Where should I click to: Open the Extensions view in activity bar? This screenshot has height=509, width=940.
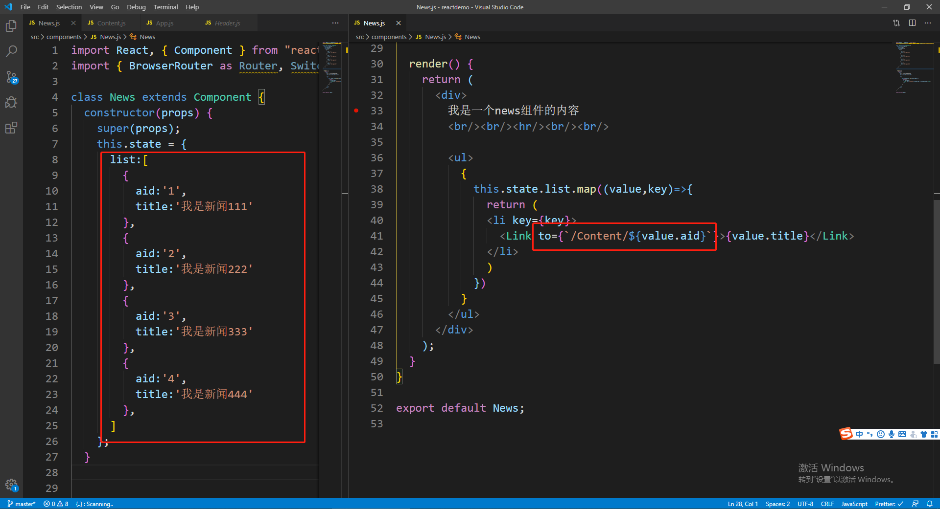click(x=11, y=128)
